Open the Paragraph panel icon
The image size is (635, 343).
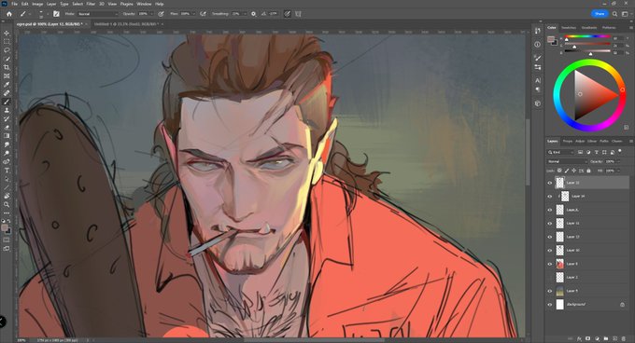pos(537,89)
